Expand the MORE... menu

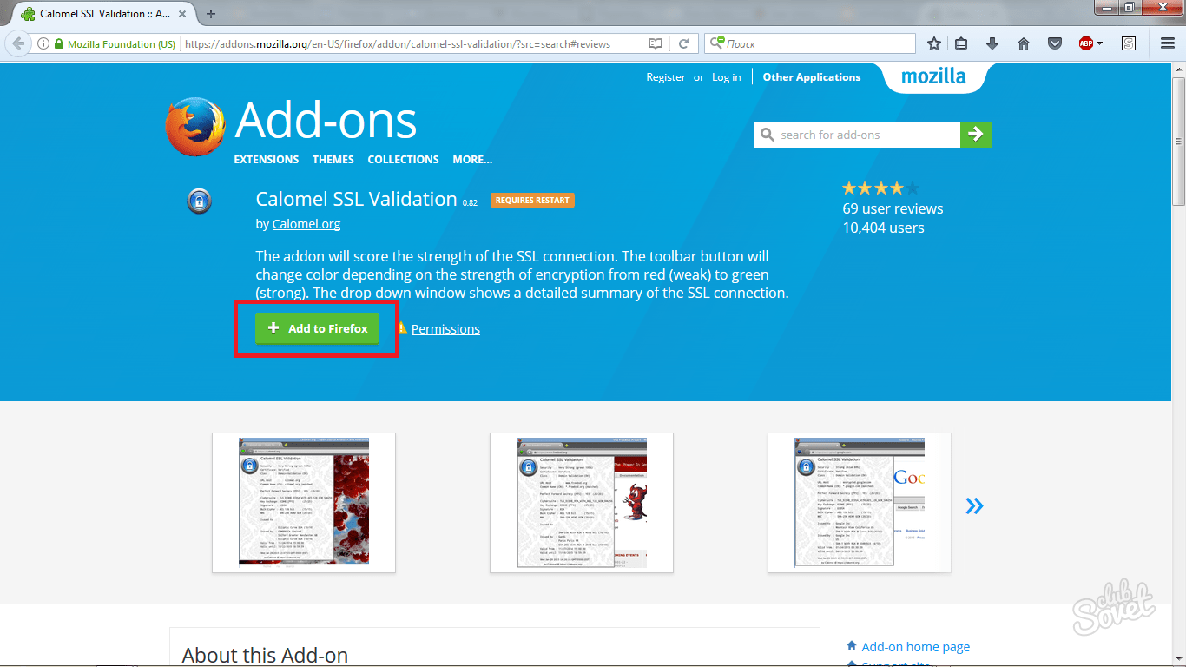click(x=472, y=160)
